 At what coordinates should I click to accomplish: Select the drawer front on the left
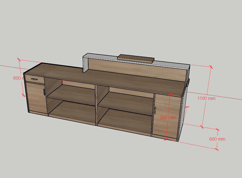pyautogui.click(x=34, y=79)
